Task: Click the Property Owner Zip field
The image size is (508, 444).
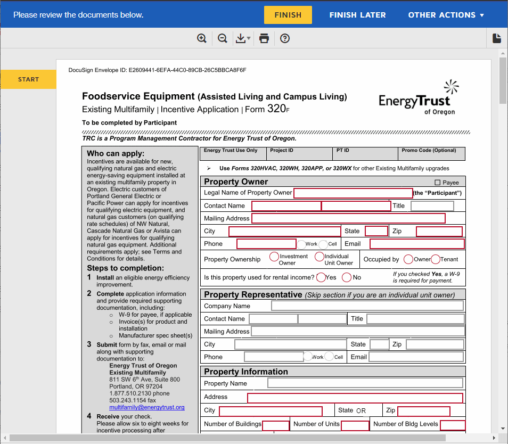Action: pos(439,231)
